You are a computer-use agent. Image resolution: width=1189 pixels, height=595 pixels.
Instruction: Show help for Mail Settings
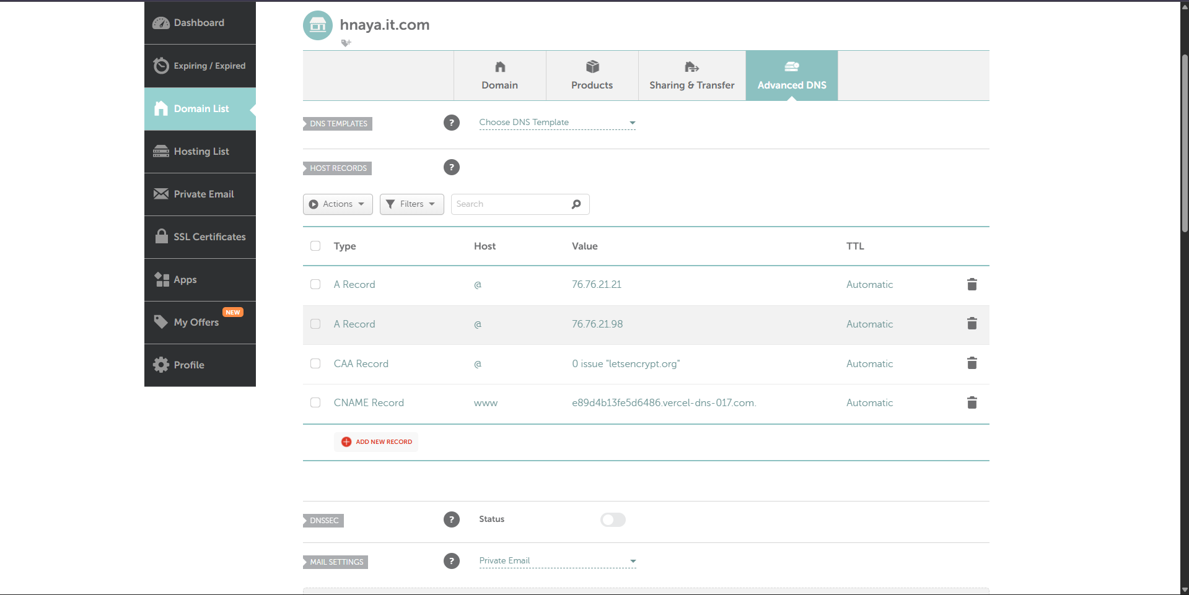pos(452,561)
